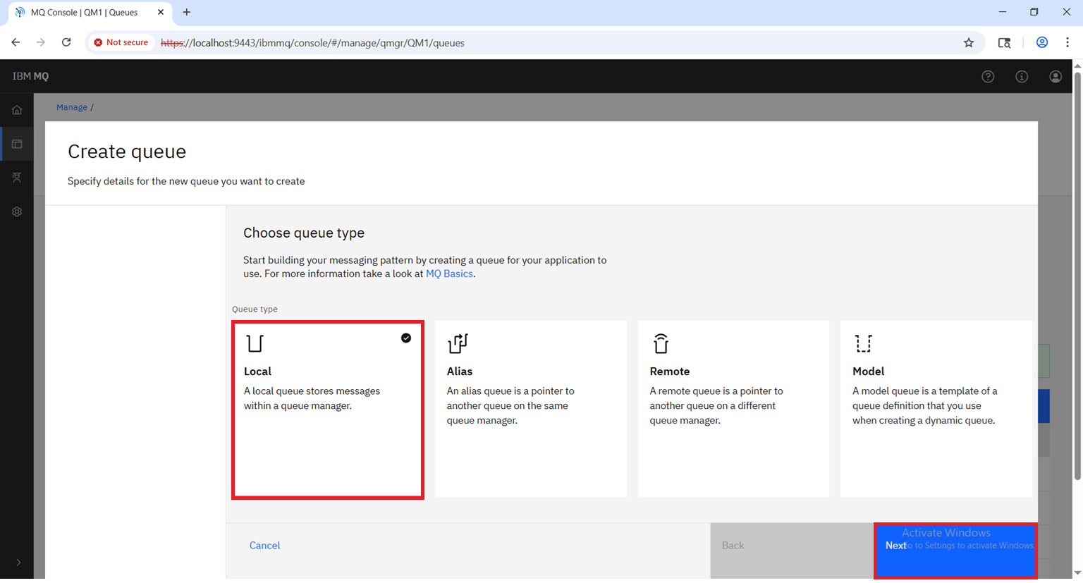Go forward in browser history
Image resolution: width=1083 pixels, height=583 pixels.
[x=41, y=42]
